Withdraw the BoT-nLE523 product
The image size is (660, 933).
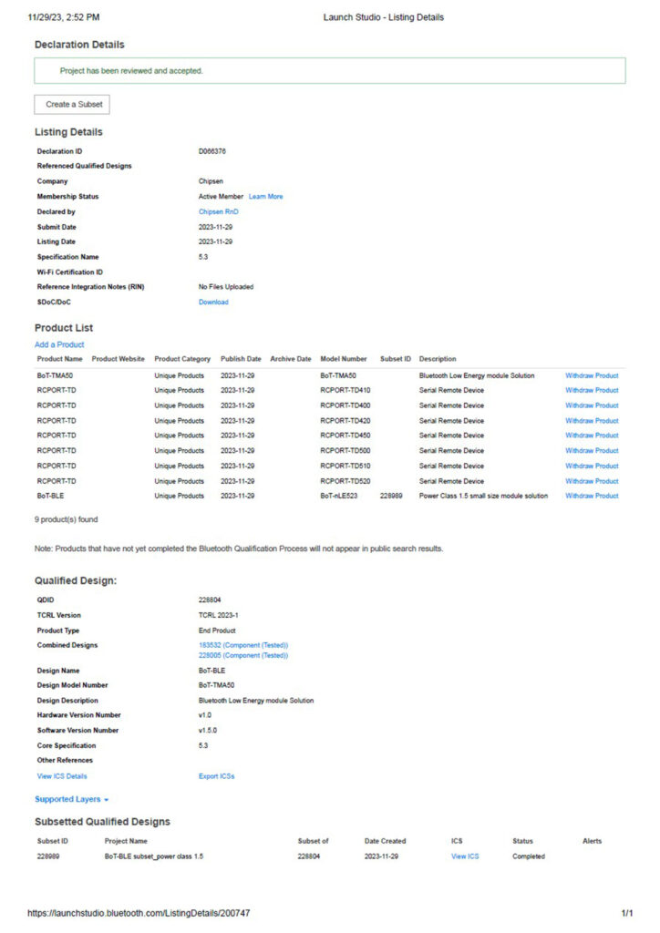pos(591,496)
